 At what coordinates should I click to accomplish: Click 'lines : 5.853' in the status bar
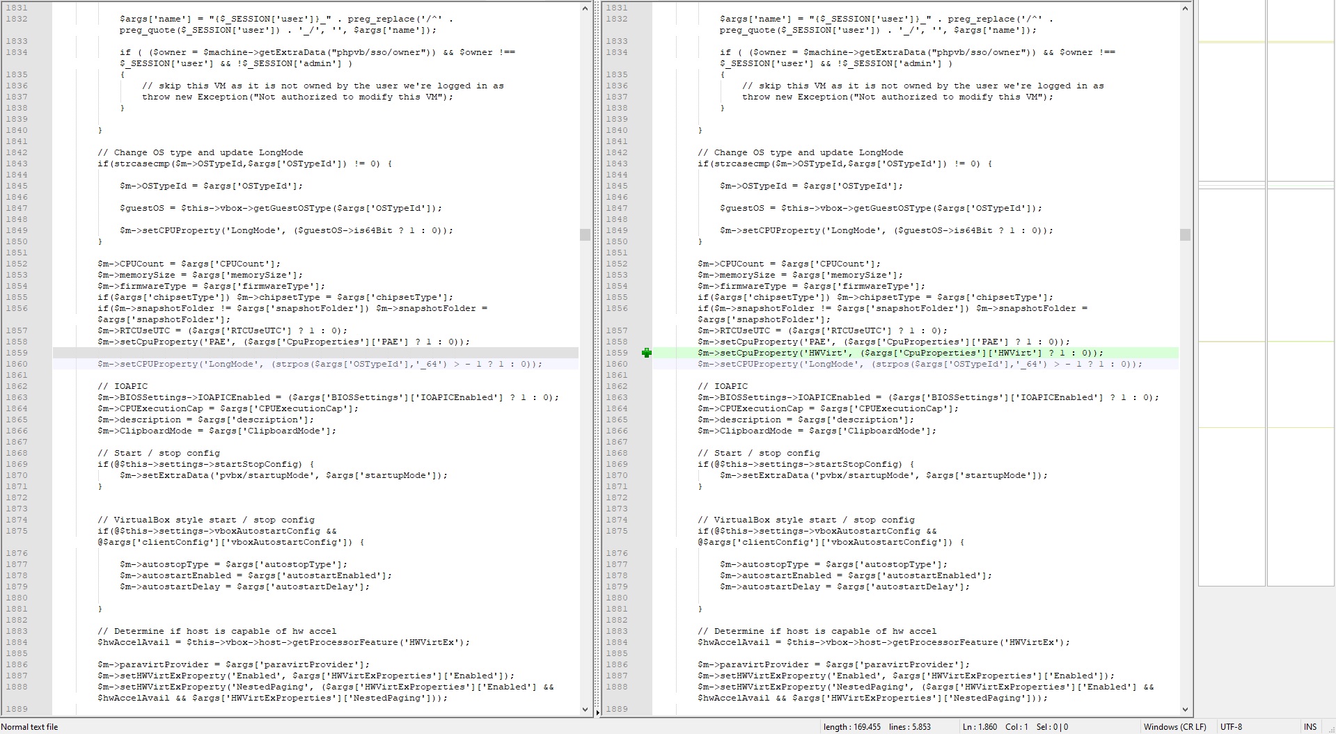pos(910,727)
